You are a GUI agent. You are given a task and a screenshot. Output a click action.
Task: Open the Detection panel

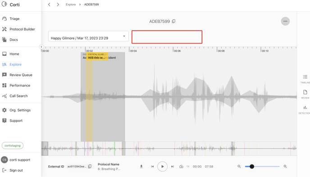305,110
